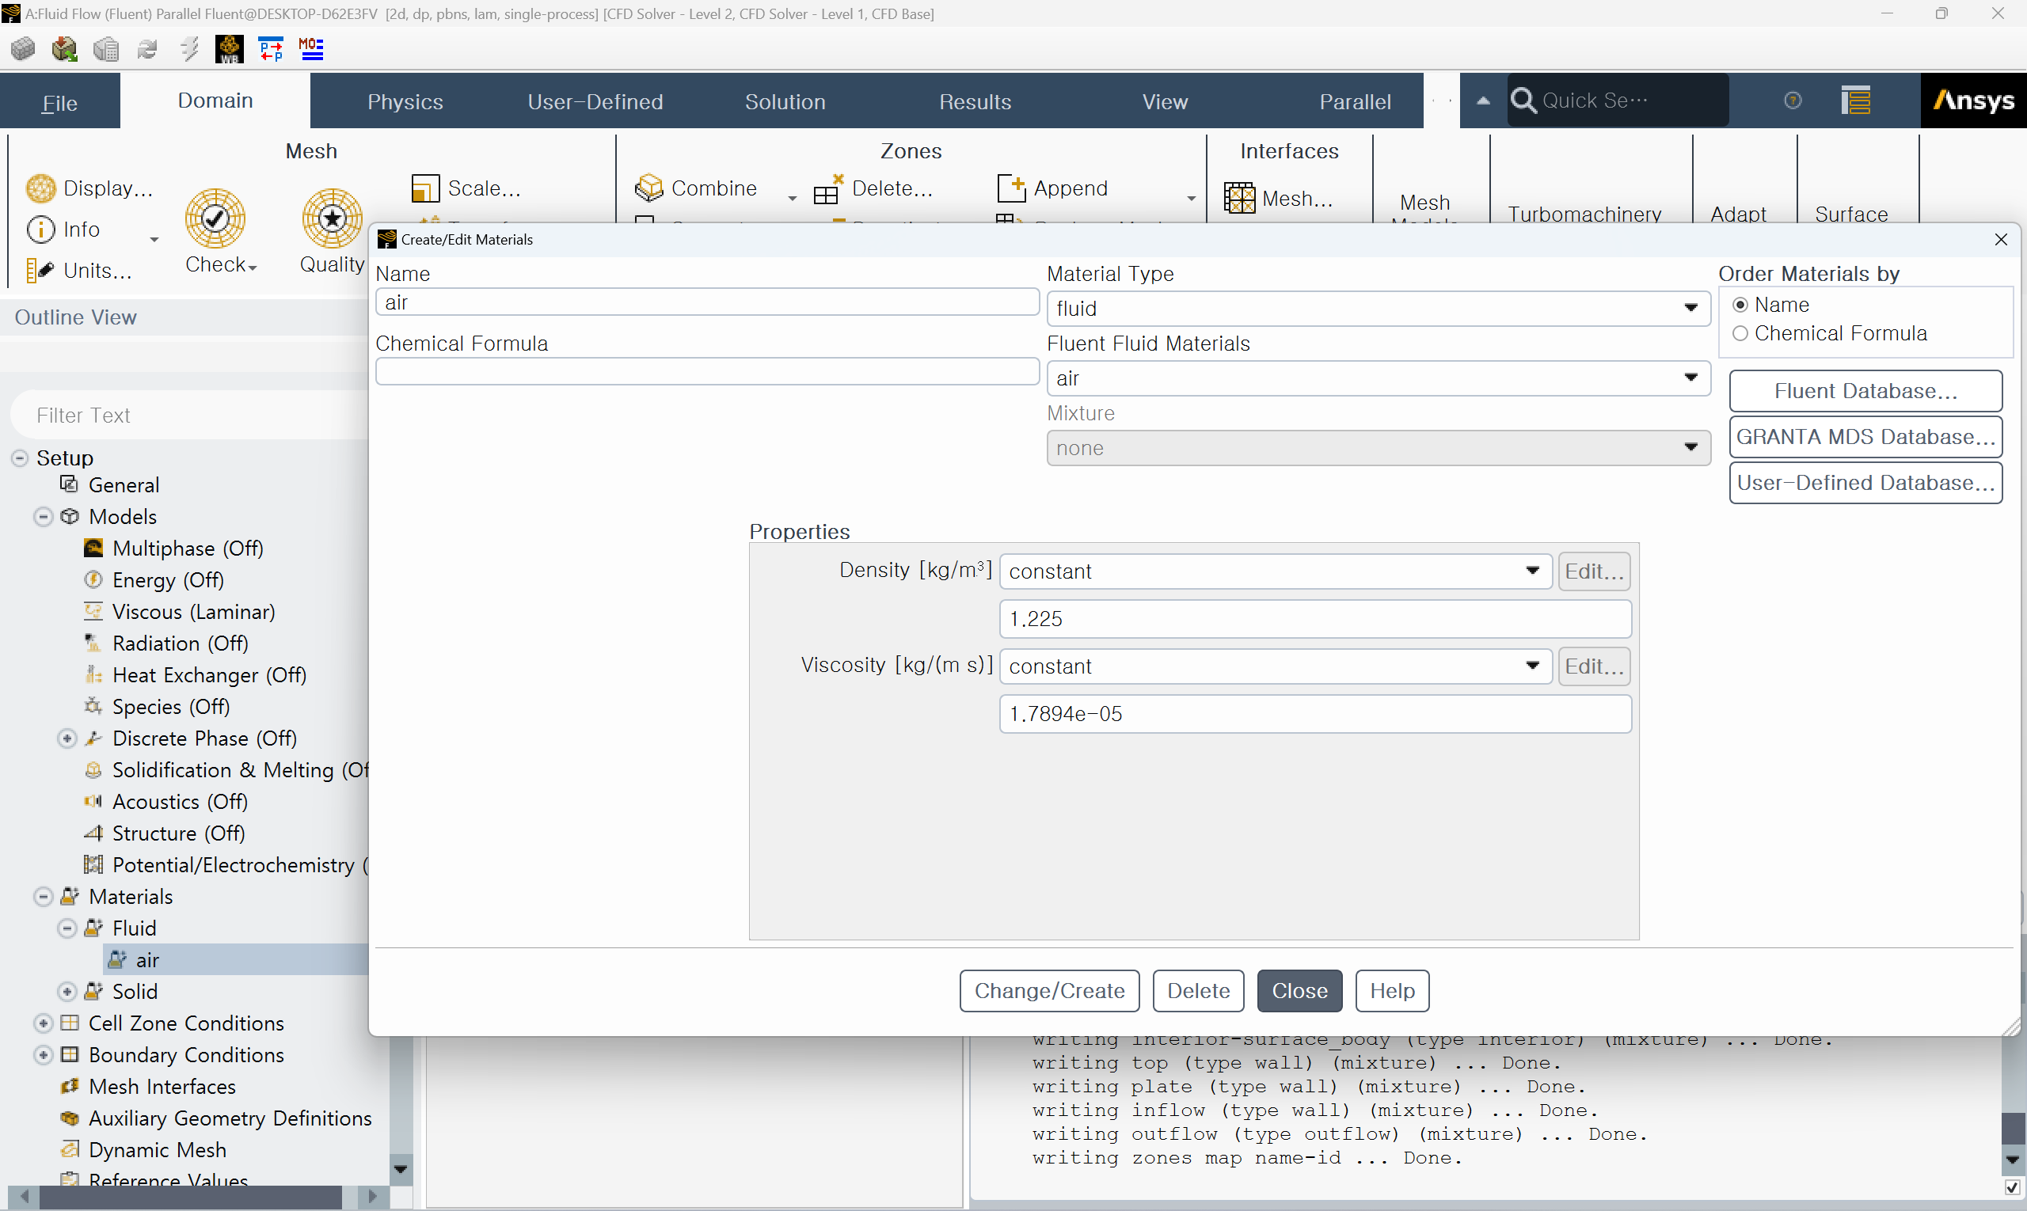
Task: Expand the Discrete Phase node
Action: (x=67, y=739)
